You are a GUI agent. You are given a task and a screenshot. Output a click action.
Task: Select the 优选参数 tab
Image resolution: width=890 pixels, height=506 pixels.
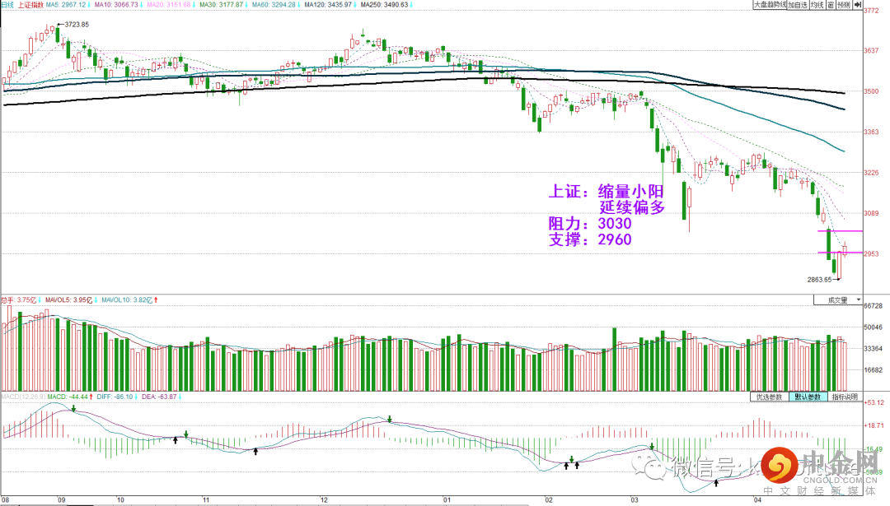(769, 397)
